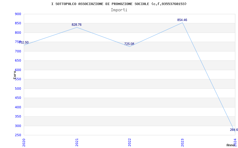The image size is (238, 148).
Task: Click the 264.6 data label
Action: pos(234,130)
